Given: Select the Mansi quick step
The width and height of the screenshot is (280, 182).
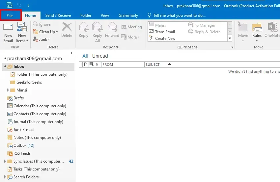Looking at the screenshot, I should (157, 25).
